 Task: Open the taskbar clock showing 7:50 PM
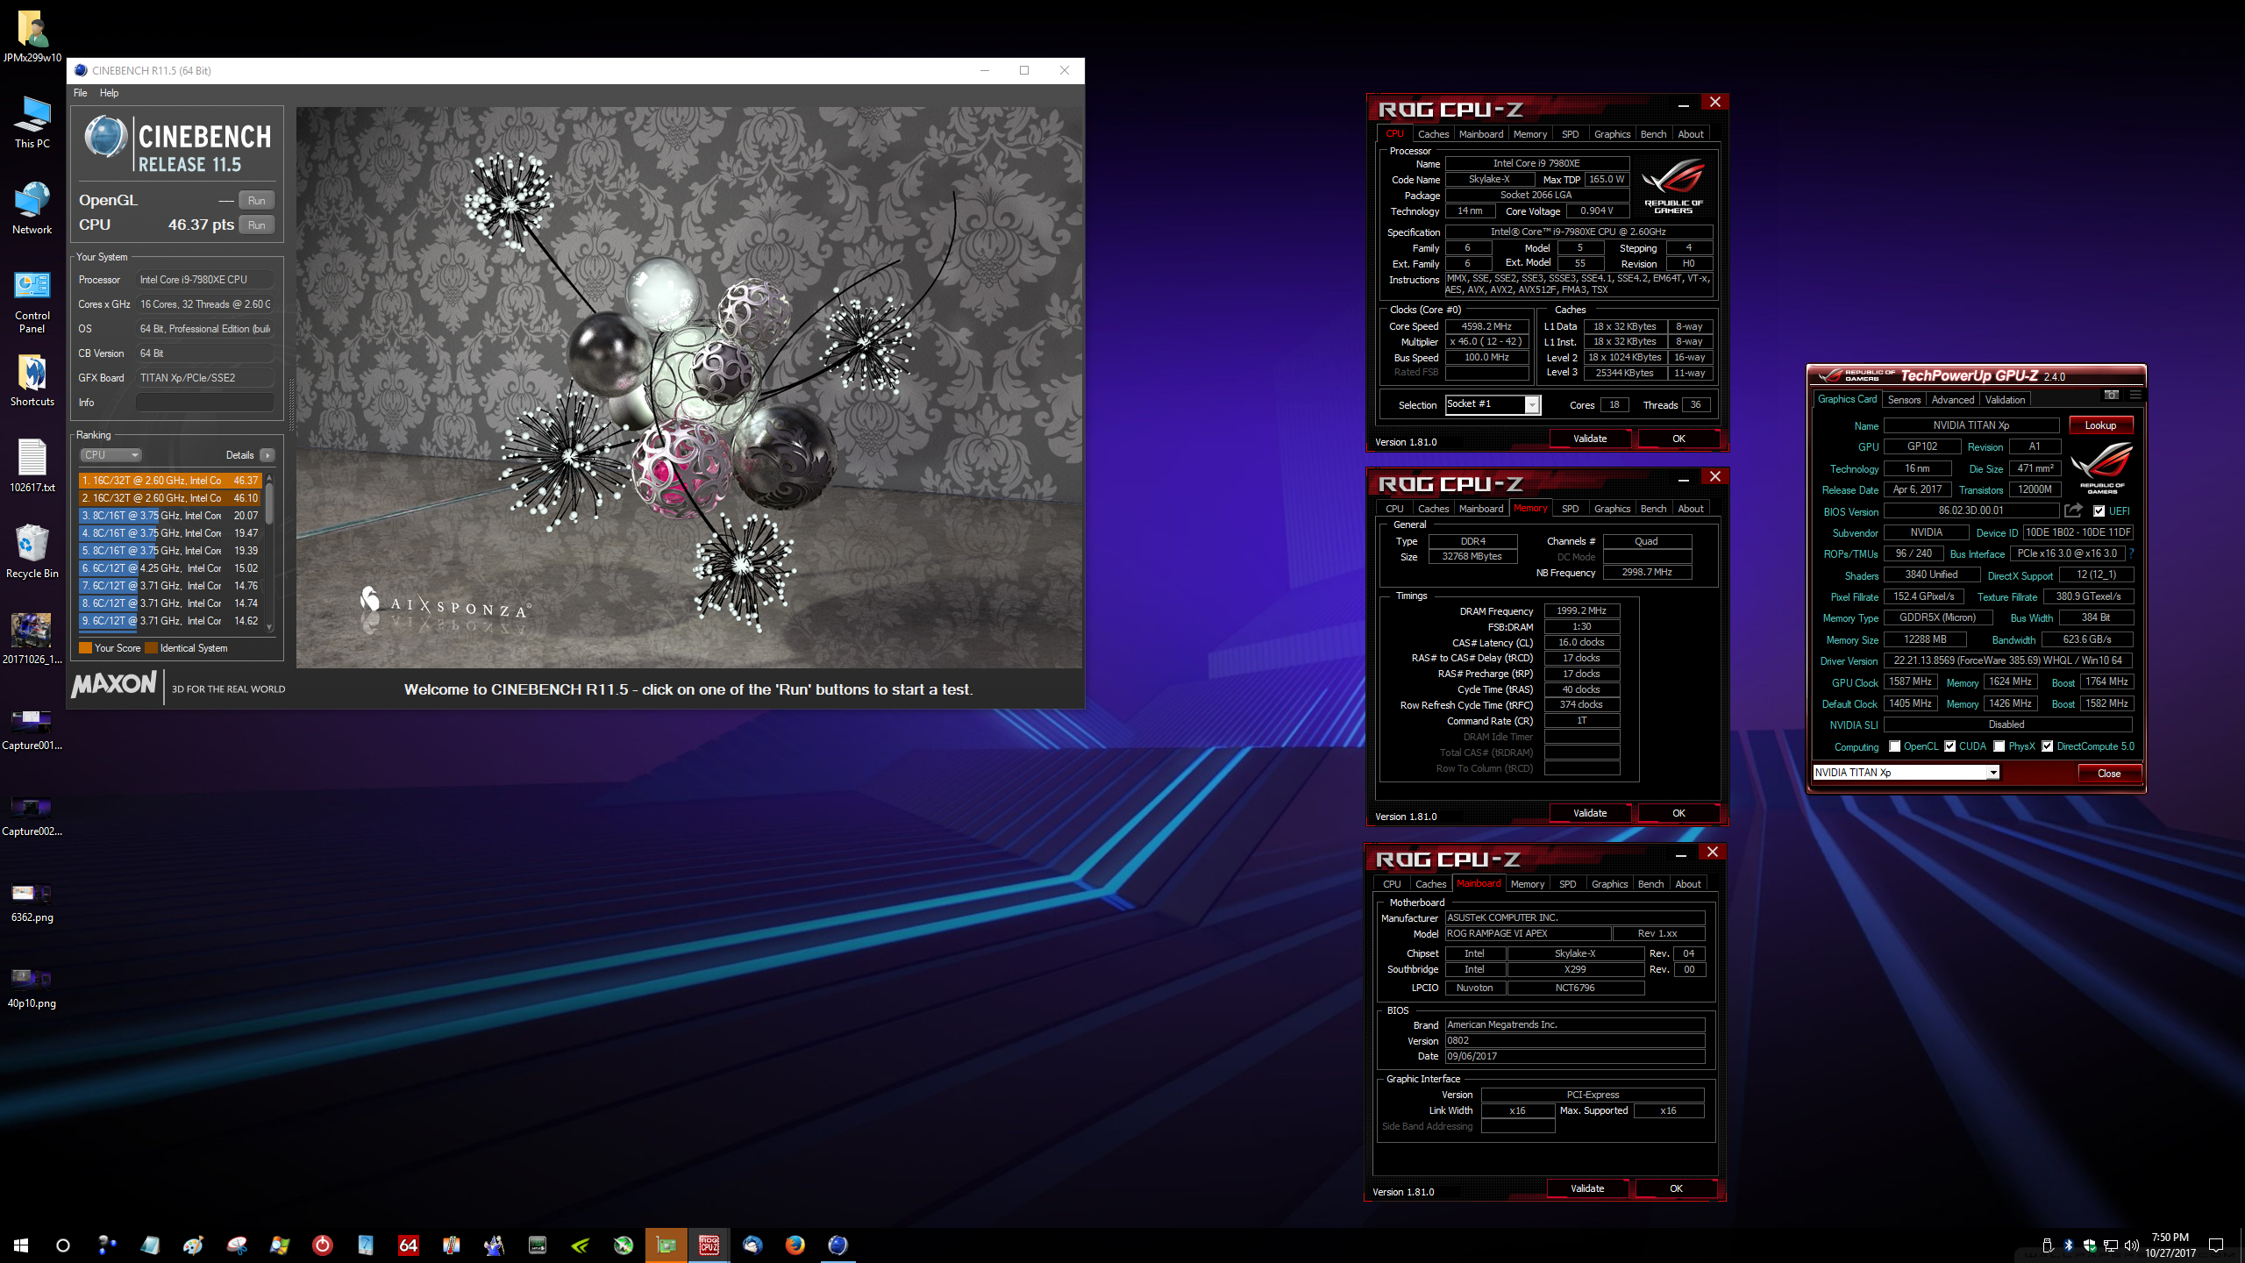2170,1245
